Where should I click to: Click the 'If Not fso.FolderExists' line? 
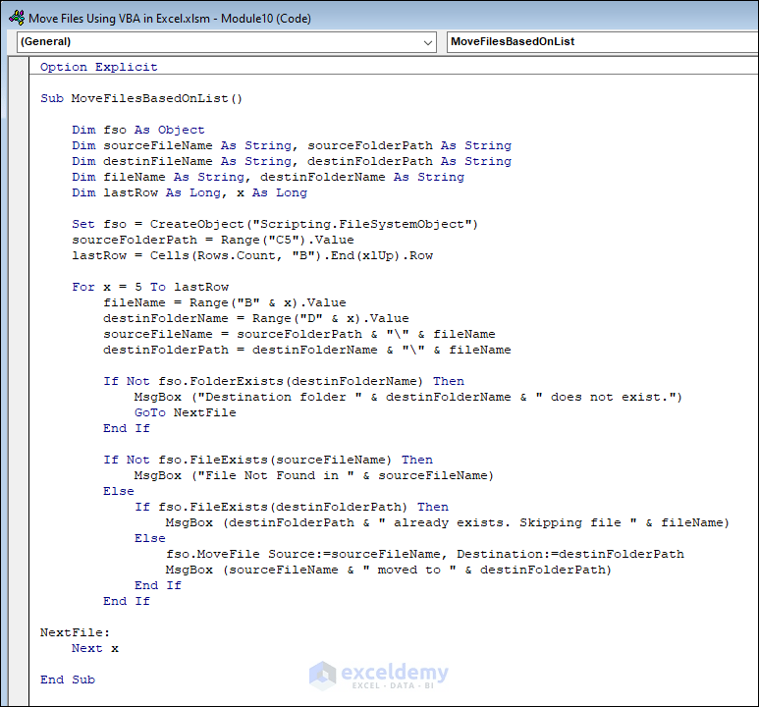click(x=284, y=381)
